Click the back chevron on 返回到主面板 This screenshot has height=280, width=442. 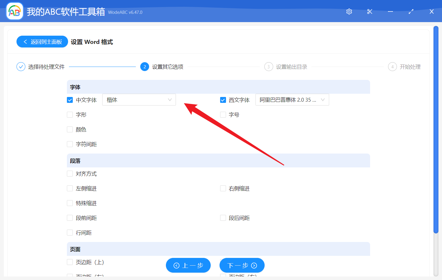[25, 42]
